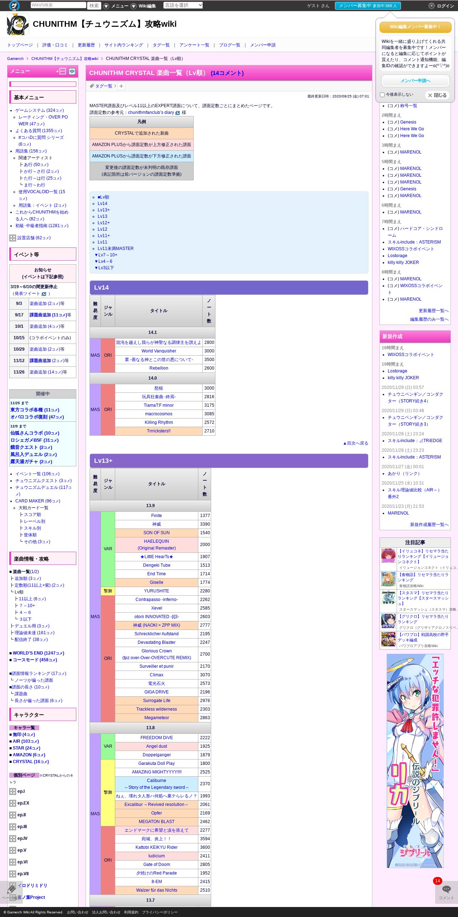The height and width of the screenshot is (917, 458).
Task: Open the 利用規約 footer link
Action: (131, 912)
